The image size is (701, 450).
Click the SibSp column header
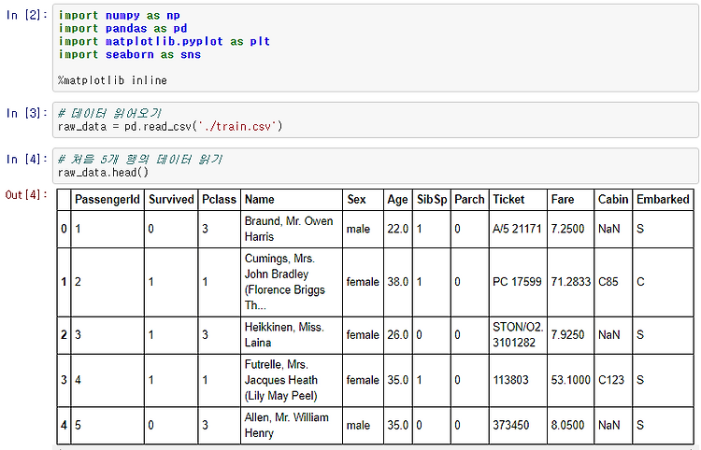[432, 199]
